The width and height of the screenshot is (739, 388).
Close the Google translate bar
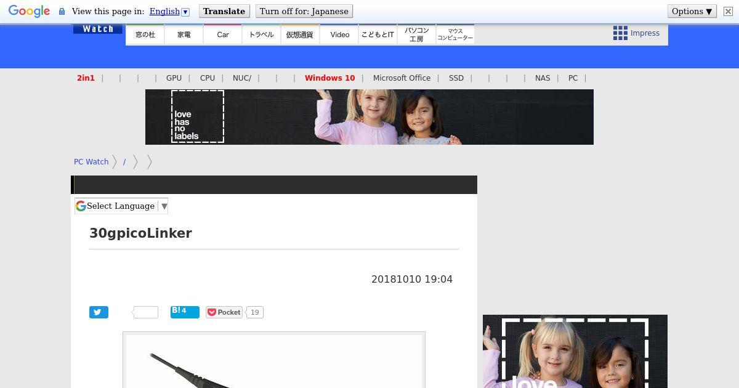click(x=728, y=11)
